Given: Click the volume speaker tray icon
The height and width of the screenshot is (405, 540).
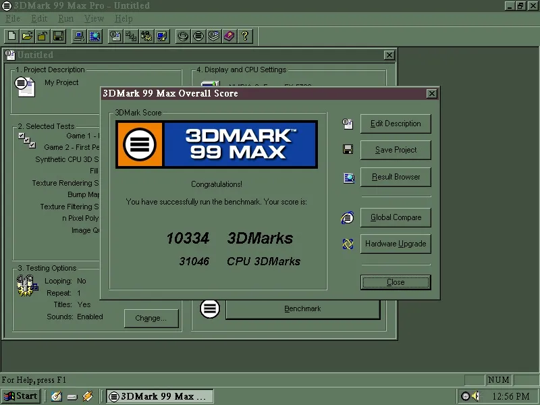Looking at the screenshot, I should tap(476, 396).
